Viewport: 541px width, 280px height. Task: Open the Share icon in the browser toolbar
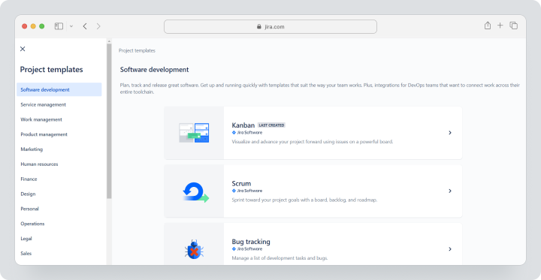[488, 26]
